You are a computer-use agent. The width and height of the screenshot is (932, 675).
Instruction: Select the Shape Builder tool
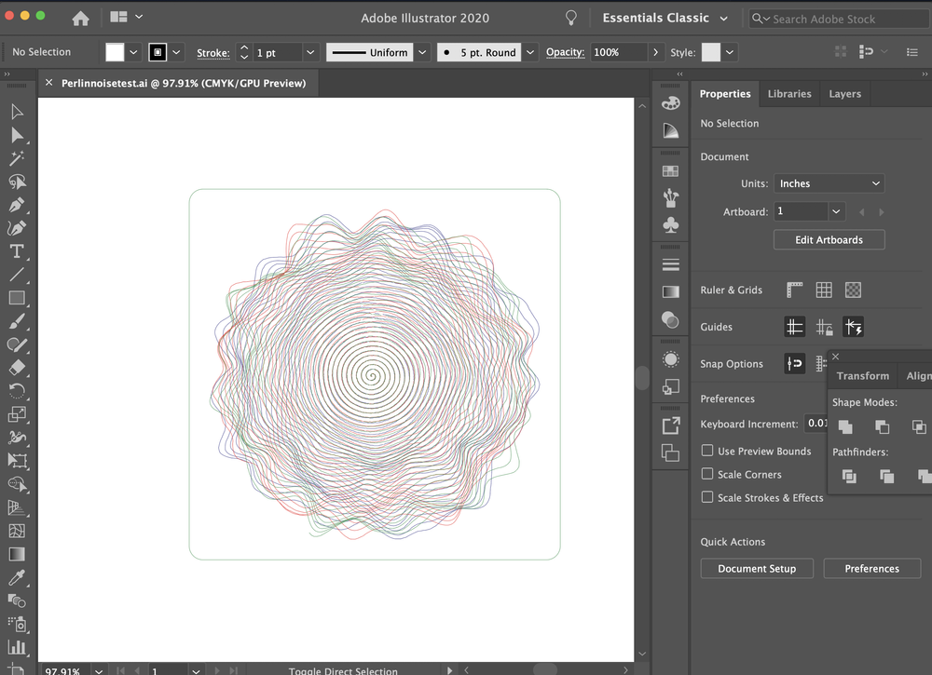17,484
